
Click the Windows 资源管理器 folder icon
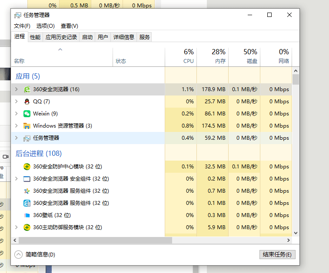pos(27,126)
